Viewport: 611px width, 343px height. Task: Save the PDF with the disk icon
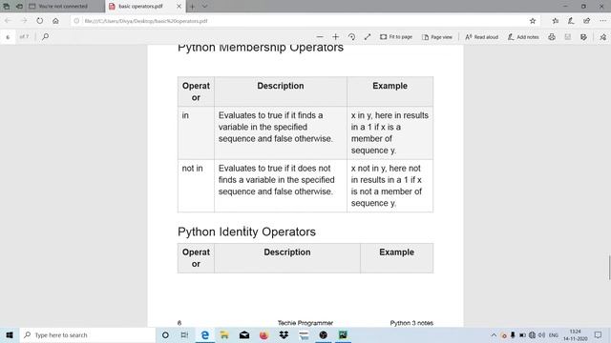[x=568, y=37]
